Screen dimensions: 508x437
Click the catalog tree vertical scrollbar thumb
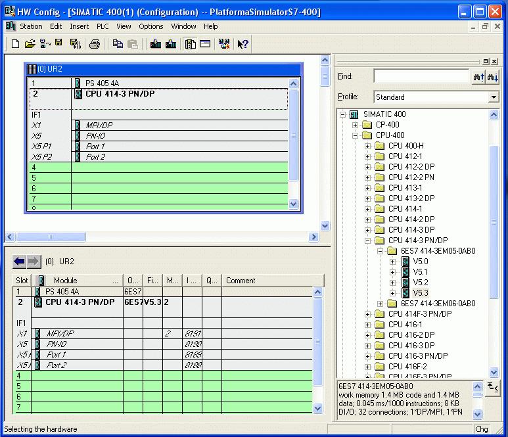click(x=494, y=222)
